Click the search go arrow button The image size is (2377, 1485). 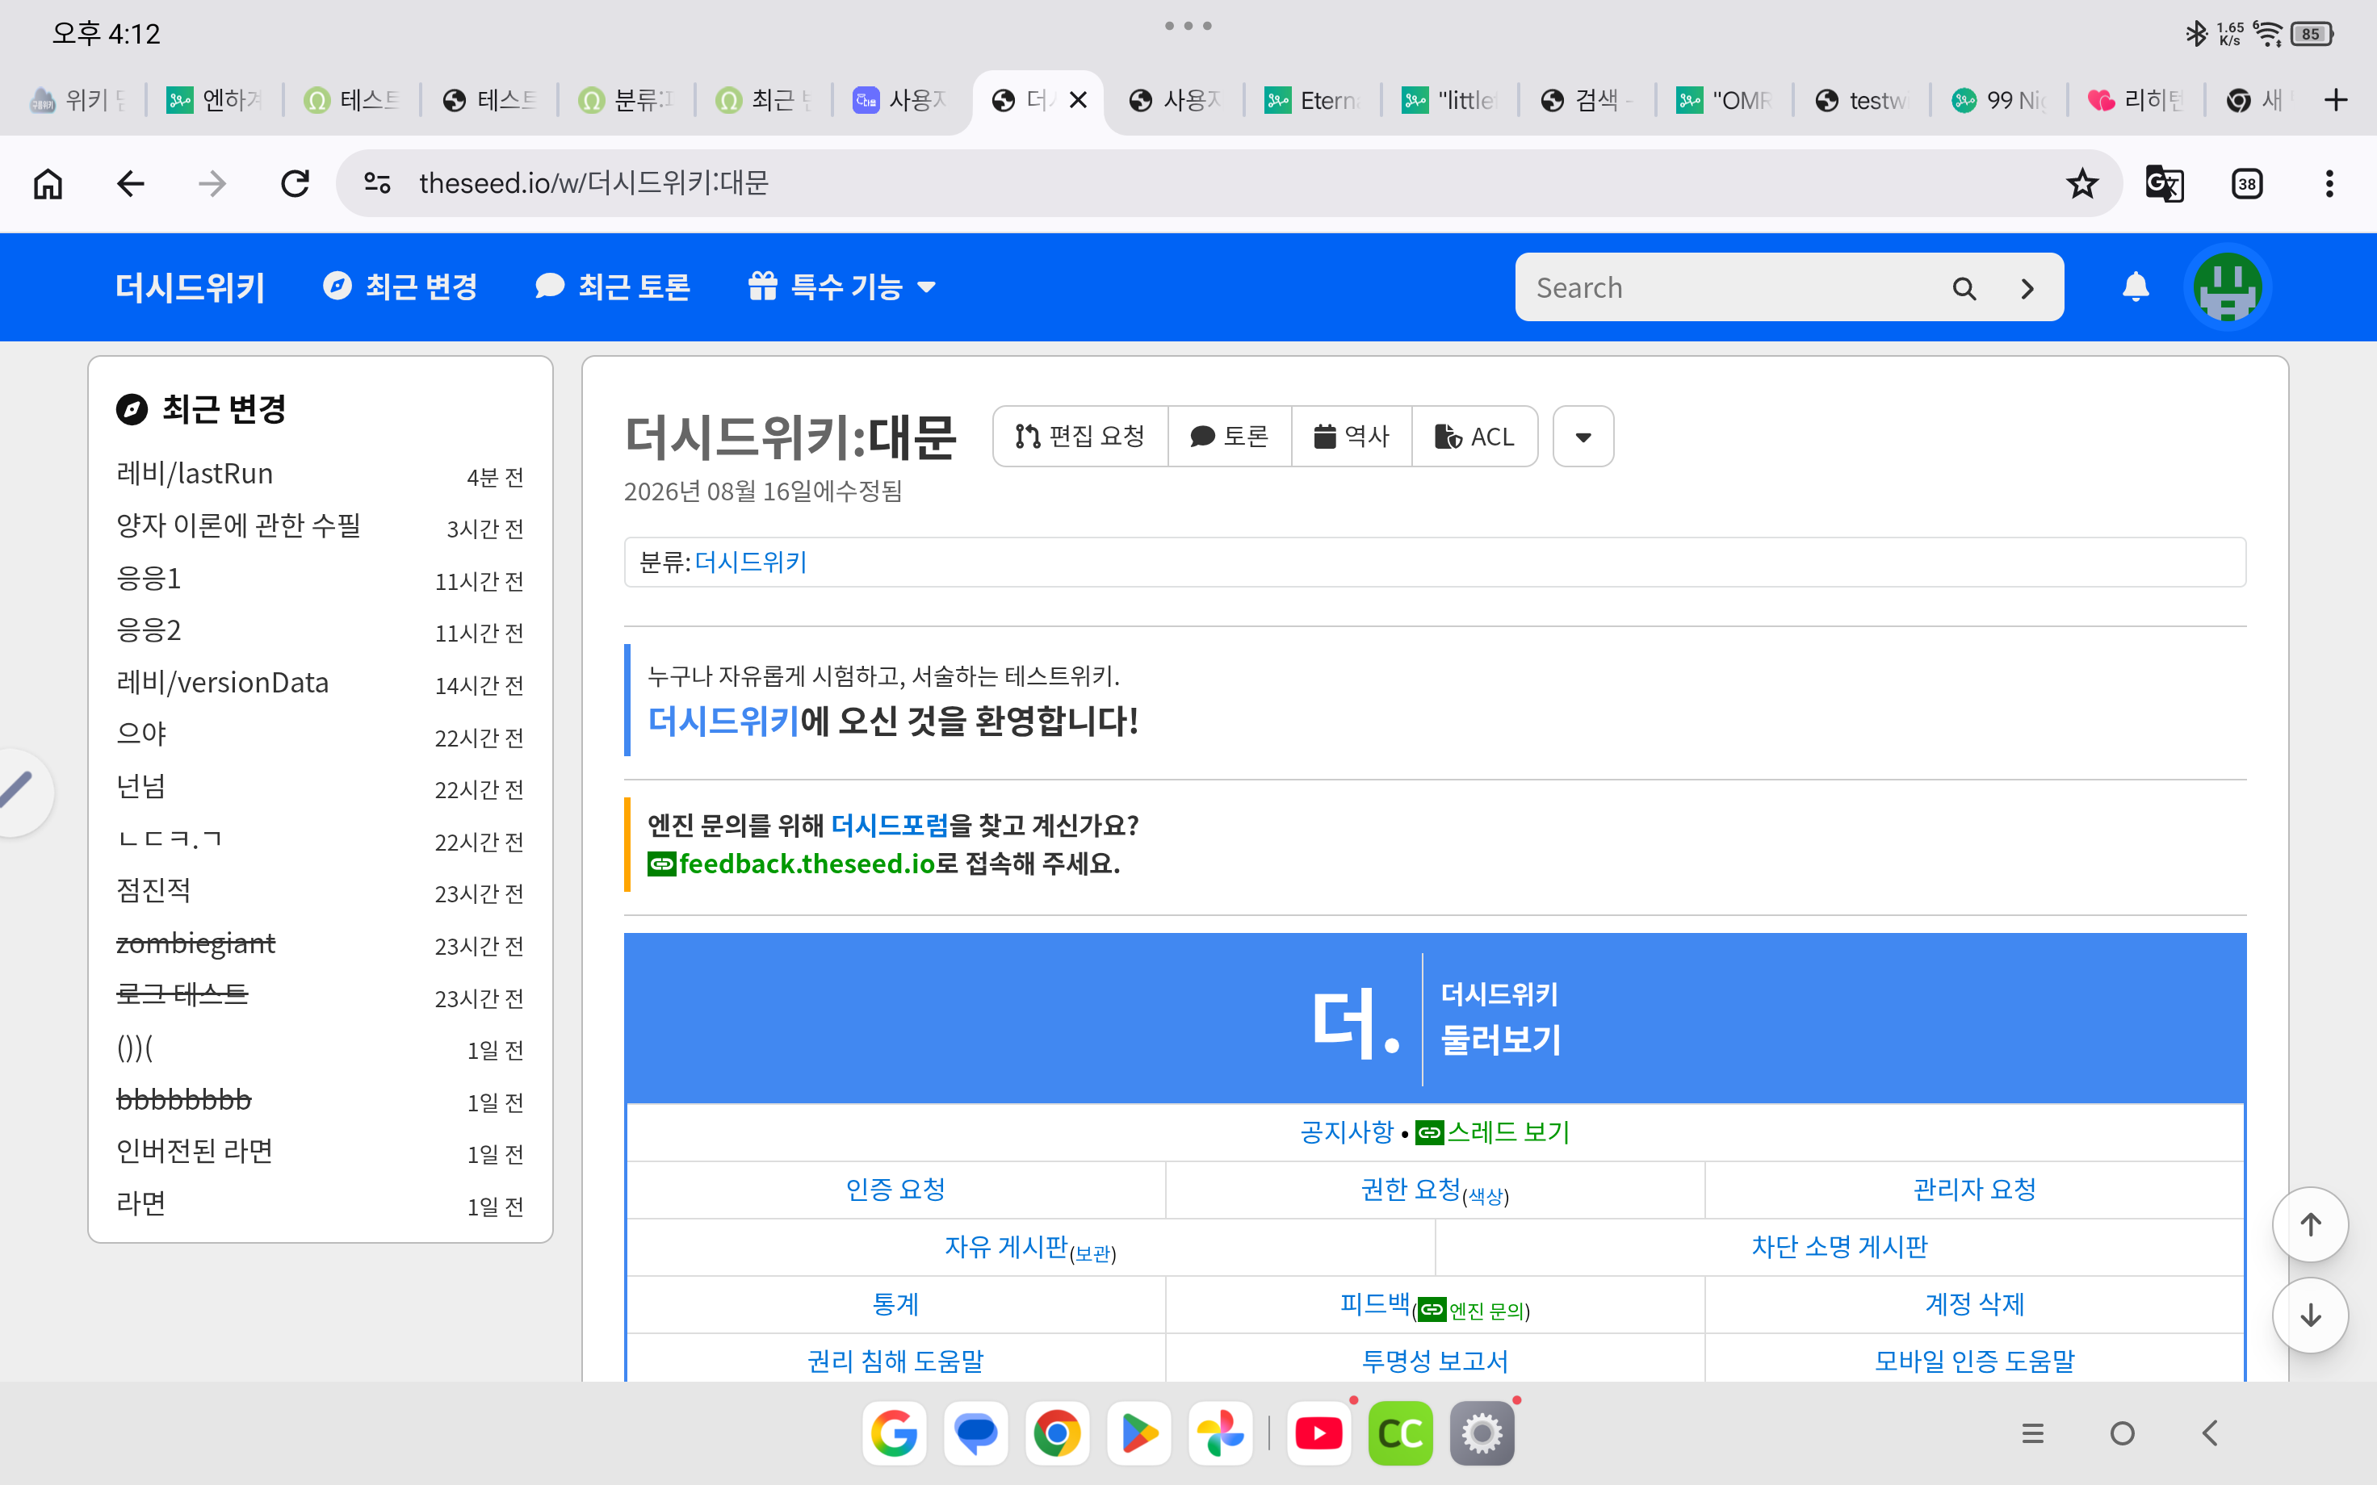(2027, 288)
